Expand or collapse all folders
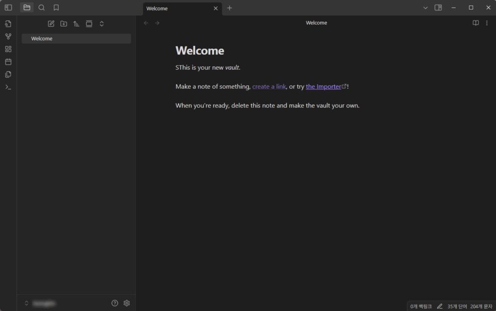Image resolution: width=496 pixels, height=311 pixels. [x=102, y=24]
